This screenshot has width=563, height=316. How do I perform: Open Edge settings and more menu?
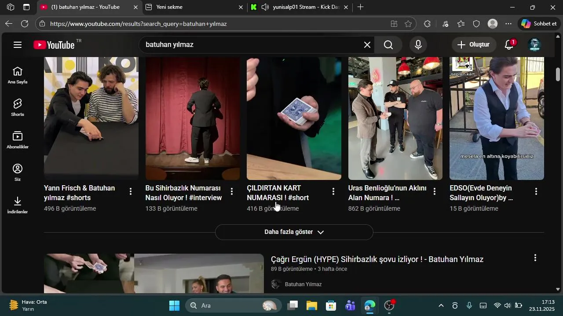[x=508, y=24]
